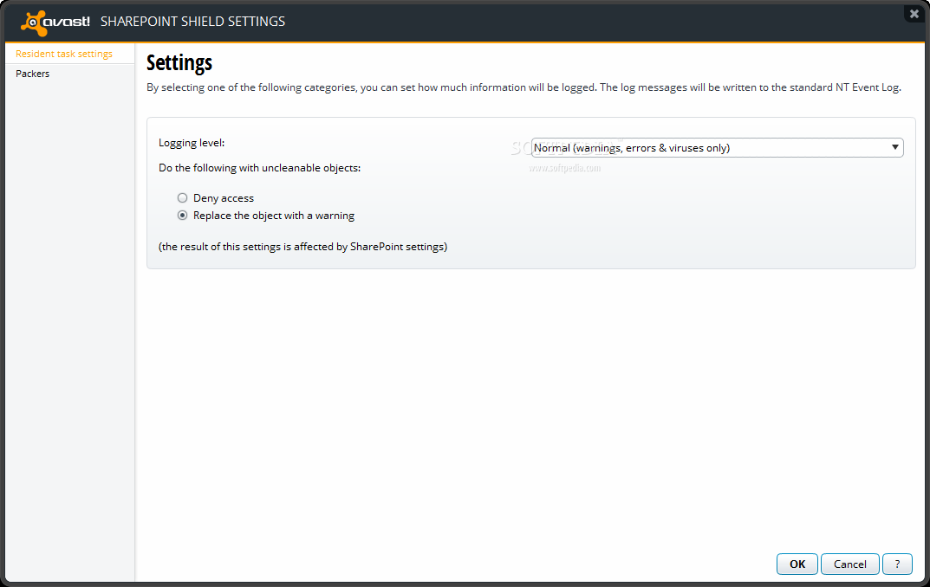Click the "Deny access" option label
This screenshot has height=587, width=930.
[224, 198]
